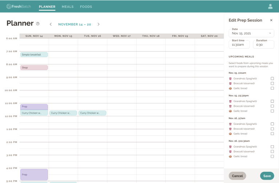Switch to the Meals tab

pos(68,7)
